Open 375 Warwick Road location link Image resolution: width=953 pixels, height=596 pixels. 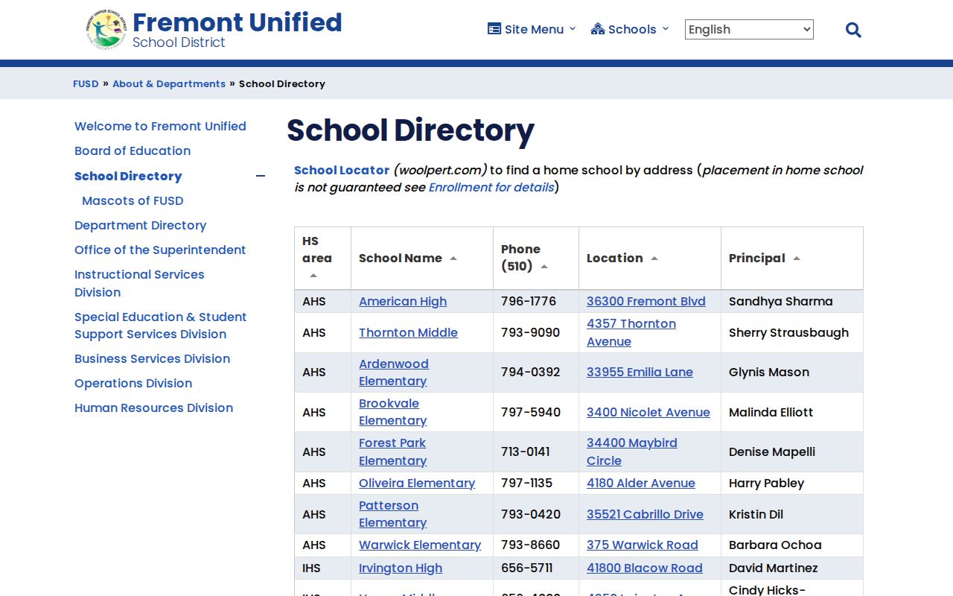[643, 545]
